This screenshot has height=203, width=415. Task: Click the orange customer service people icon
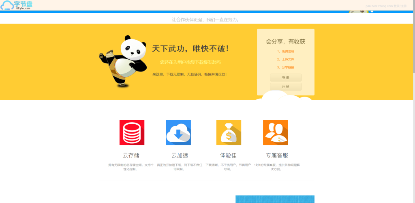[x=275, y=132]
